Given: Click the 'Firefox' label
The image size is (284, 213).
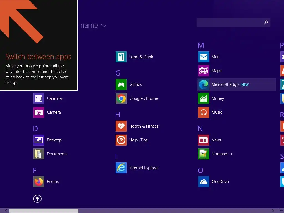Looking at the screenshot, I should pos(53,182).
